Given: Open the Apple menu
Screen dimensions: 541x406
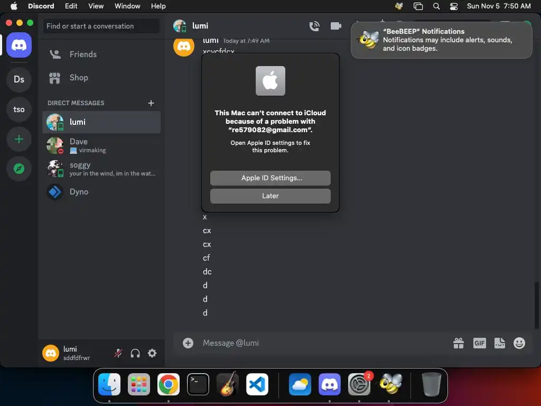Looking at the screenshot, I should [x=14, y=6].
